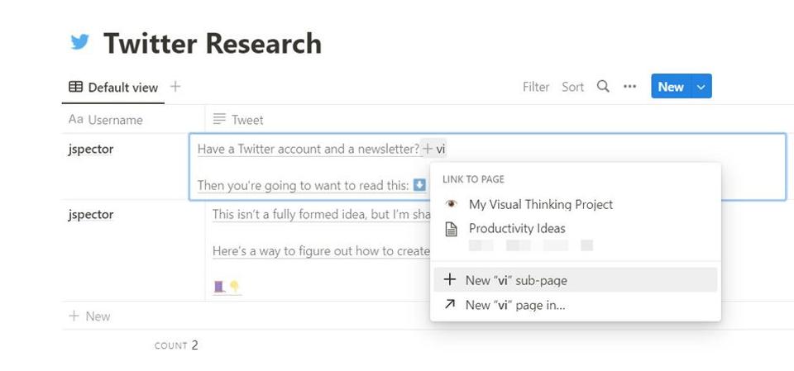
Task: Add a new row with + New
Action: tap(90, 316)
